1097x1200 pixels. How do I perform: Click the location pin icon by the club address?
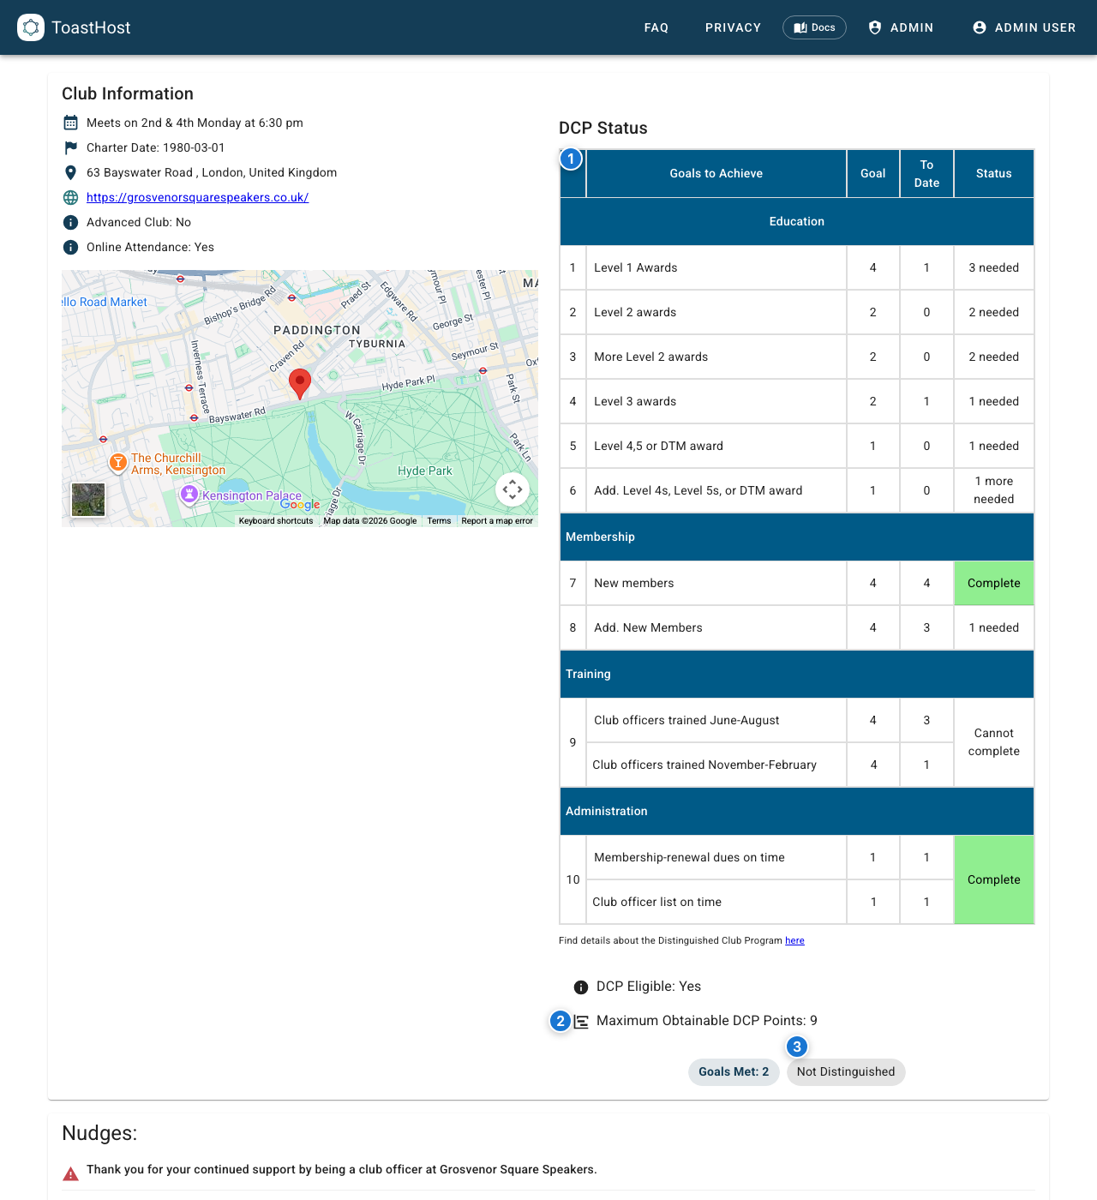point(70,172)
